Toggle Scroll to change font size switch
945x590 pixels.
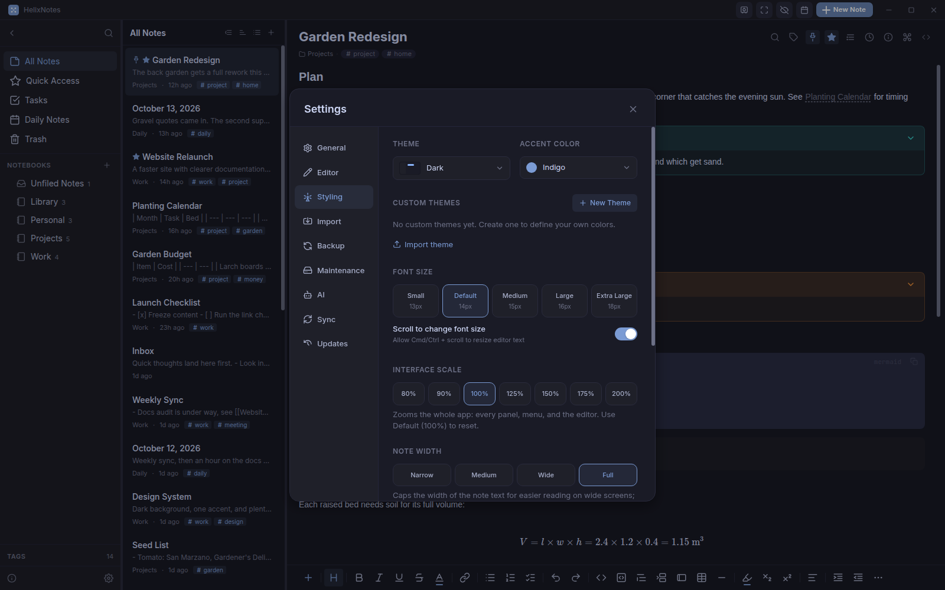626,334
